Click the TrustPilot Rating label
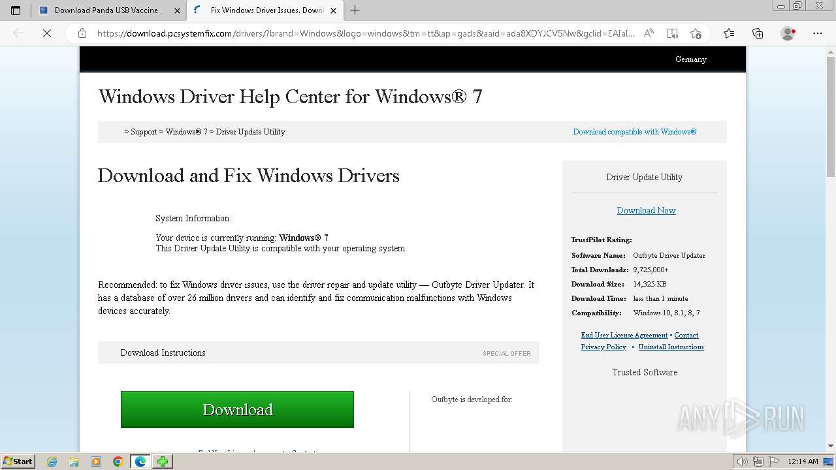 [x=602, y=240]
